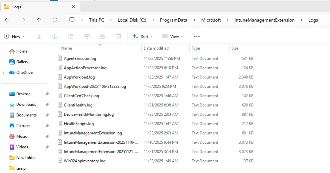Click the Copy icon in the toolbar

(x=55, y=36)
